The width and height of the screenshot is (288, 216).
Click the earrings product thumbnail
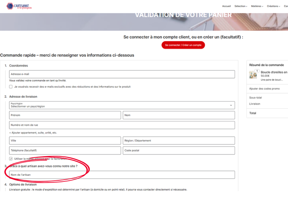click(x=253, y=74)
